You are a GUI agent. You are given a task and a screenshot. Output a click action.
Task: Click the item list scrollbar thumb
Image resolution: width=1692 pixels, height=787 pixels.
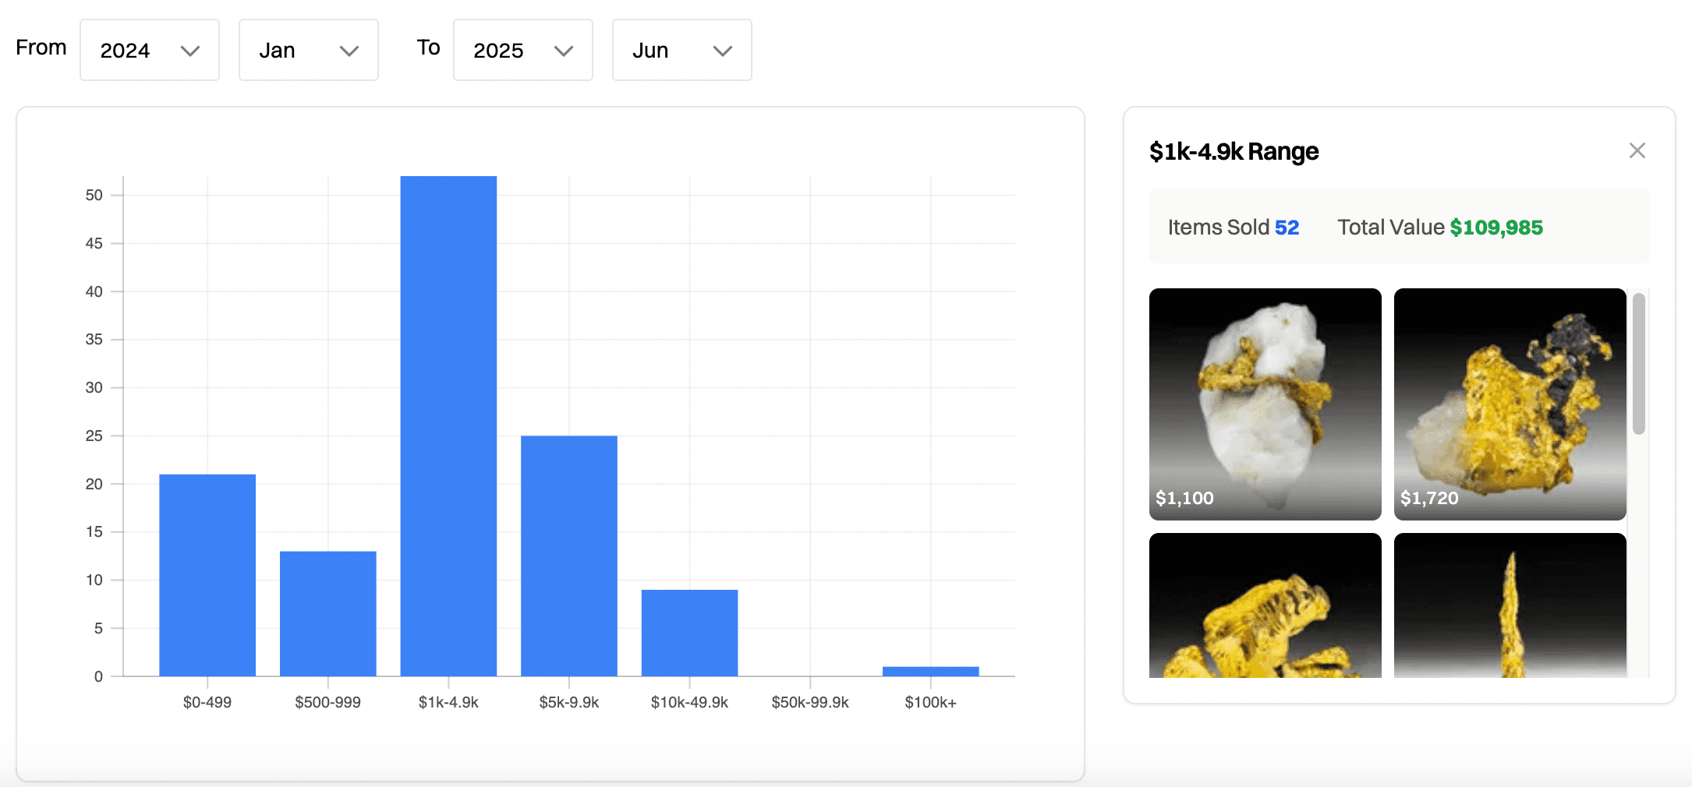(1638, 363)
